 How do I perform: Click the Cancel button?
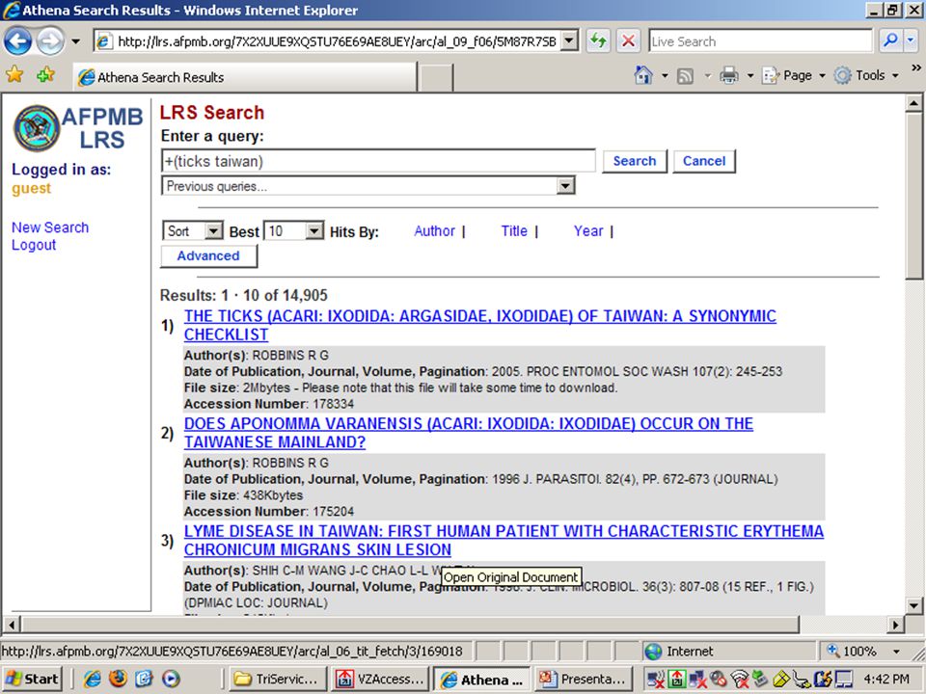[x=704, y=161]
